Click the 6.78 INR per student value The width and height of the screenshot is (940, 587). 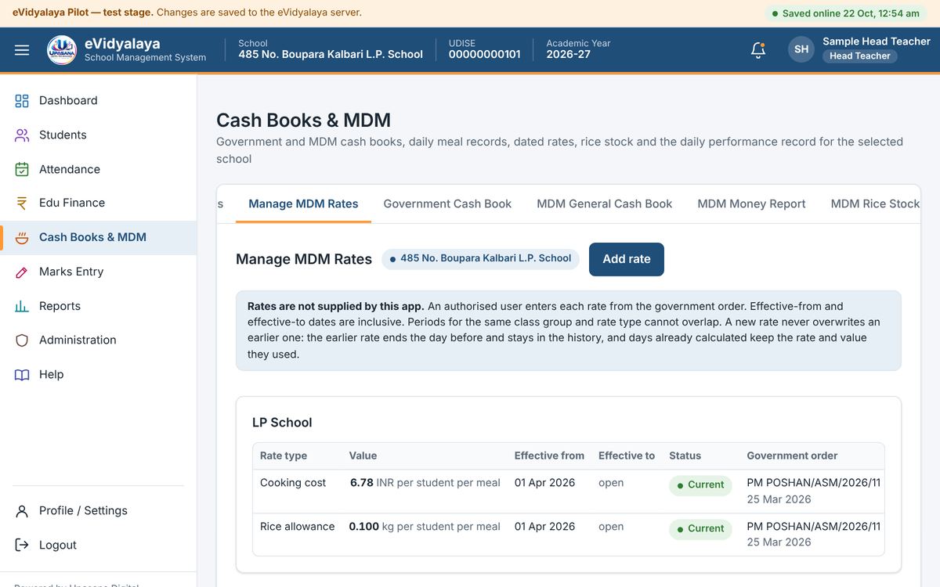click(x=425, y=482)
